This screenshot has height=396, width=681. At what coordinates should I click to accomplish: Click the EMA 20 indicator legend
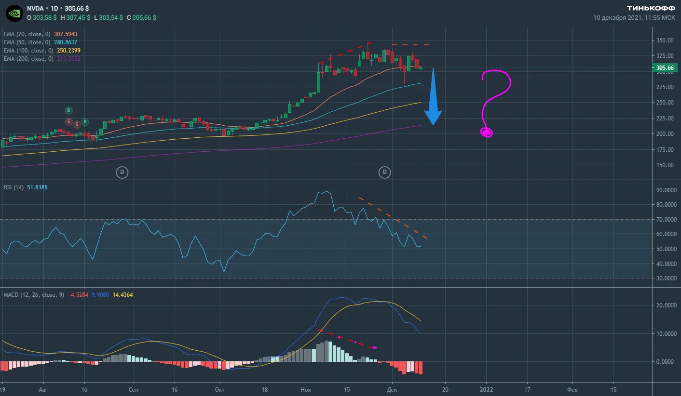pyautogui.click(x=41, y=34)
